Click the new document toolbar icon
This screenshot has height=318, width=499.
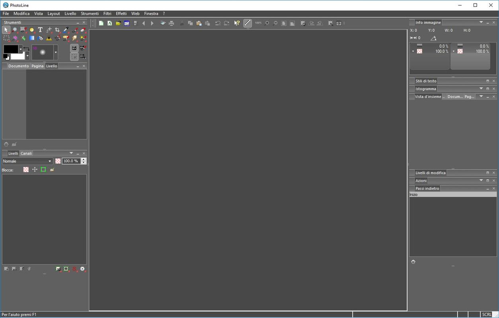click(x=101, y=23)
